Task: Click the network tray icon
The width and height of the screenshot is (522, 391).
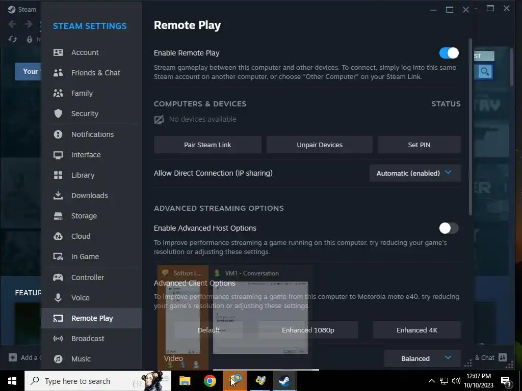Action: pos(444,381)
